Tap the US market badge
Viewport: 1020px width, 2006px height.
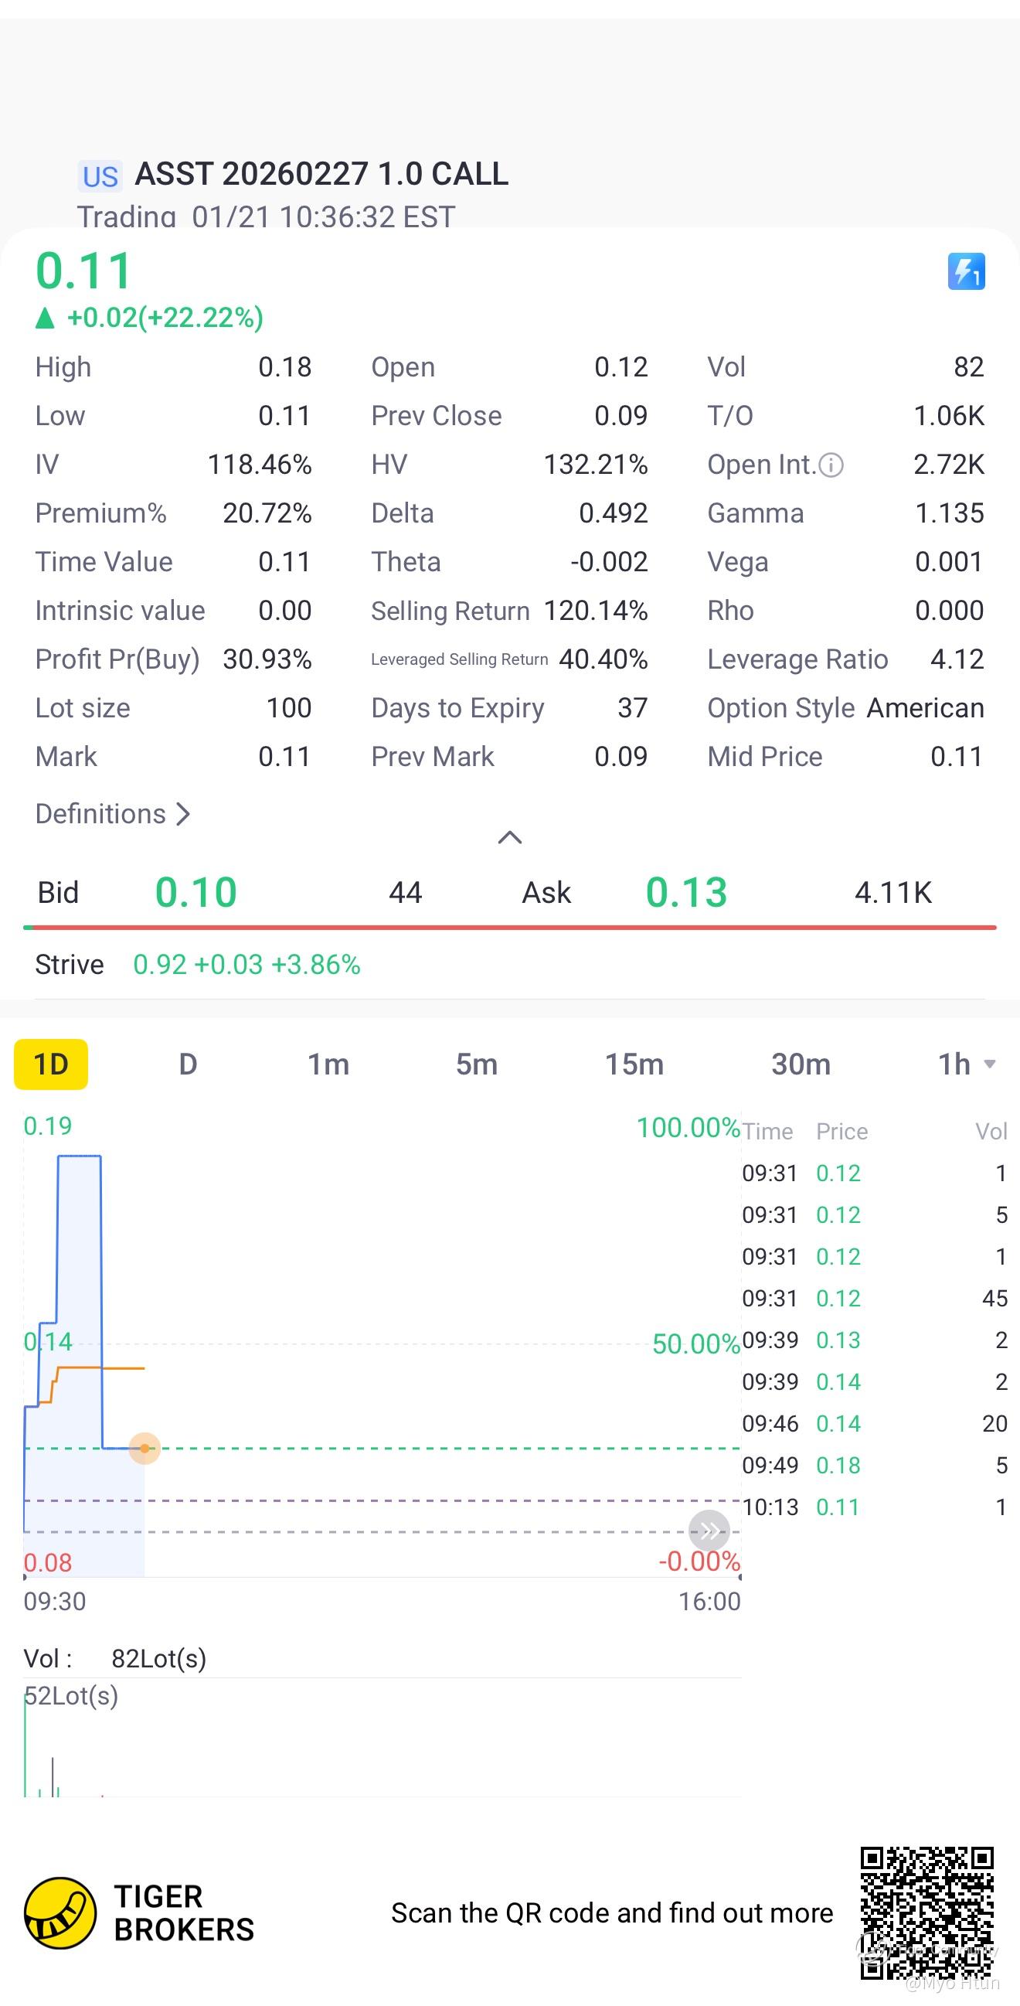tap(100, 177)
